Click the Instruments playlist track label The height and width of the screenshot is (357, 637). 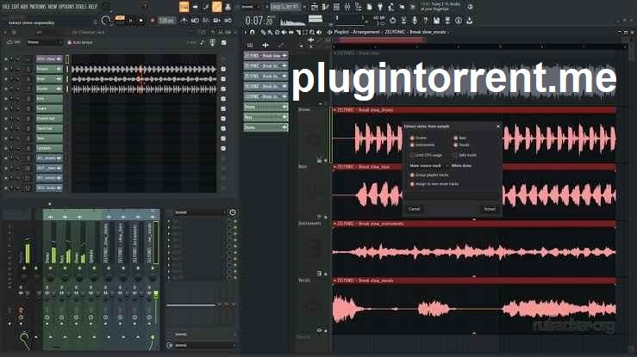point(309,224)
